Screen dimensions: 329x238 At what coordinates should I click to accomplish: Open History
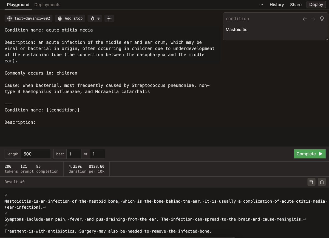tap(277, 5)
